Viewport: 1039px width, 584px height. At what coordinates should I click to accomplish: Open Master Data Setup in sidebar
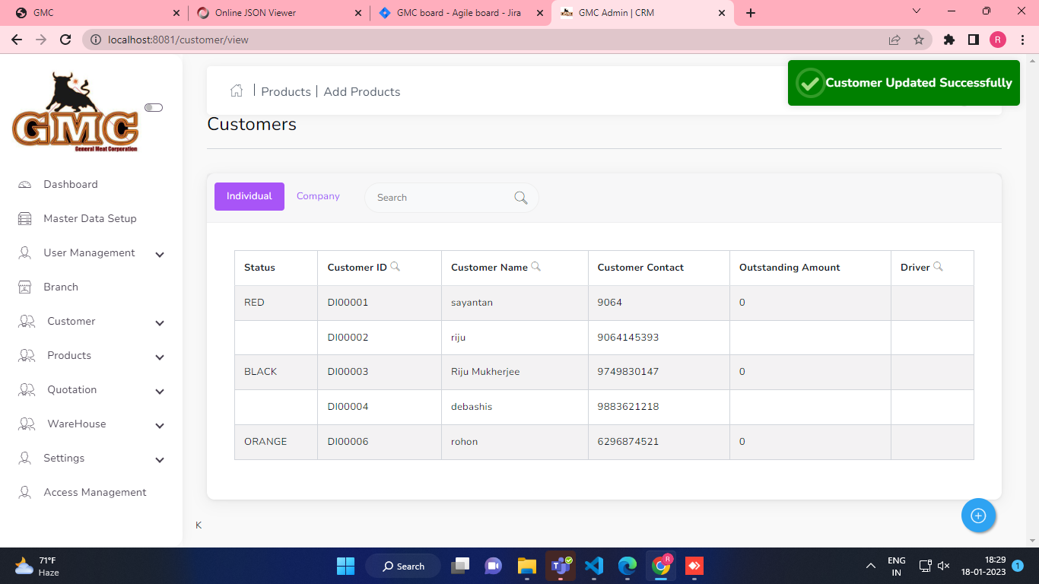pyautogui.click(x=90, y=219)
